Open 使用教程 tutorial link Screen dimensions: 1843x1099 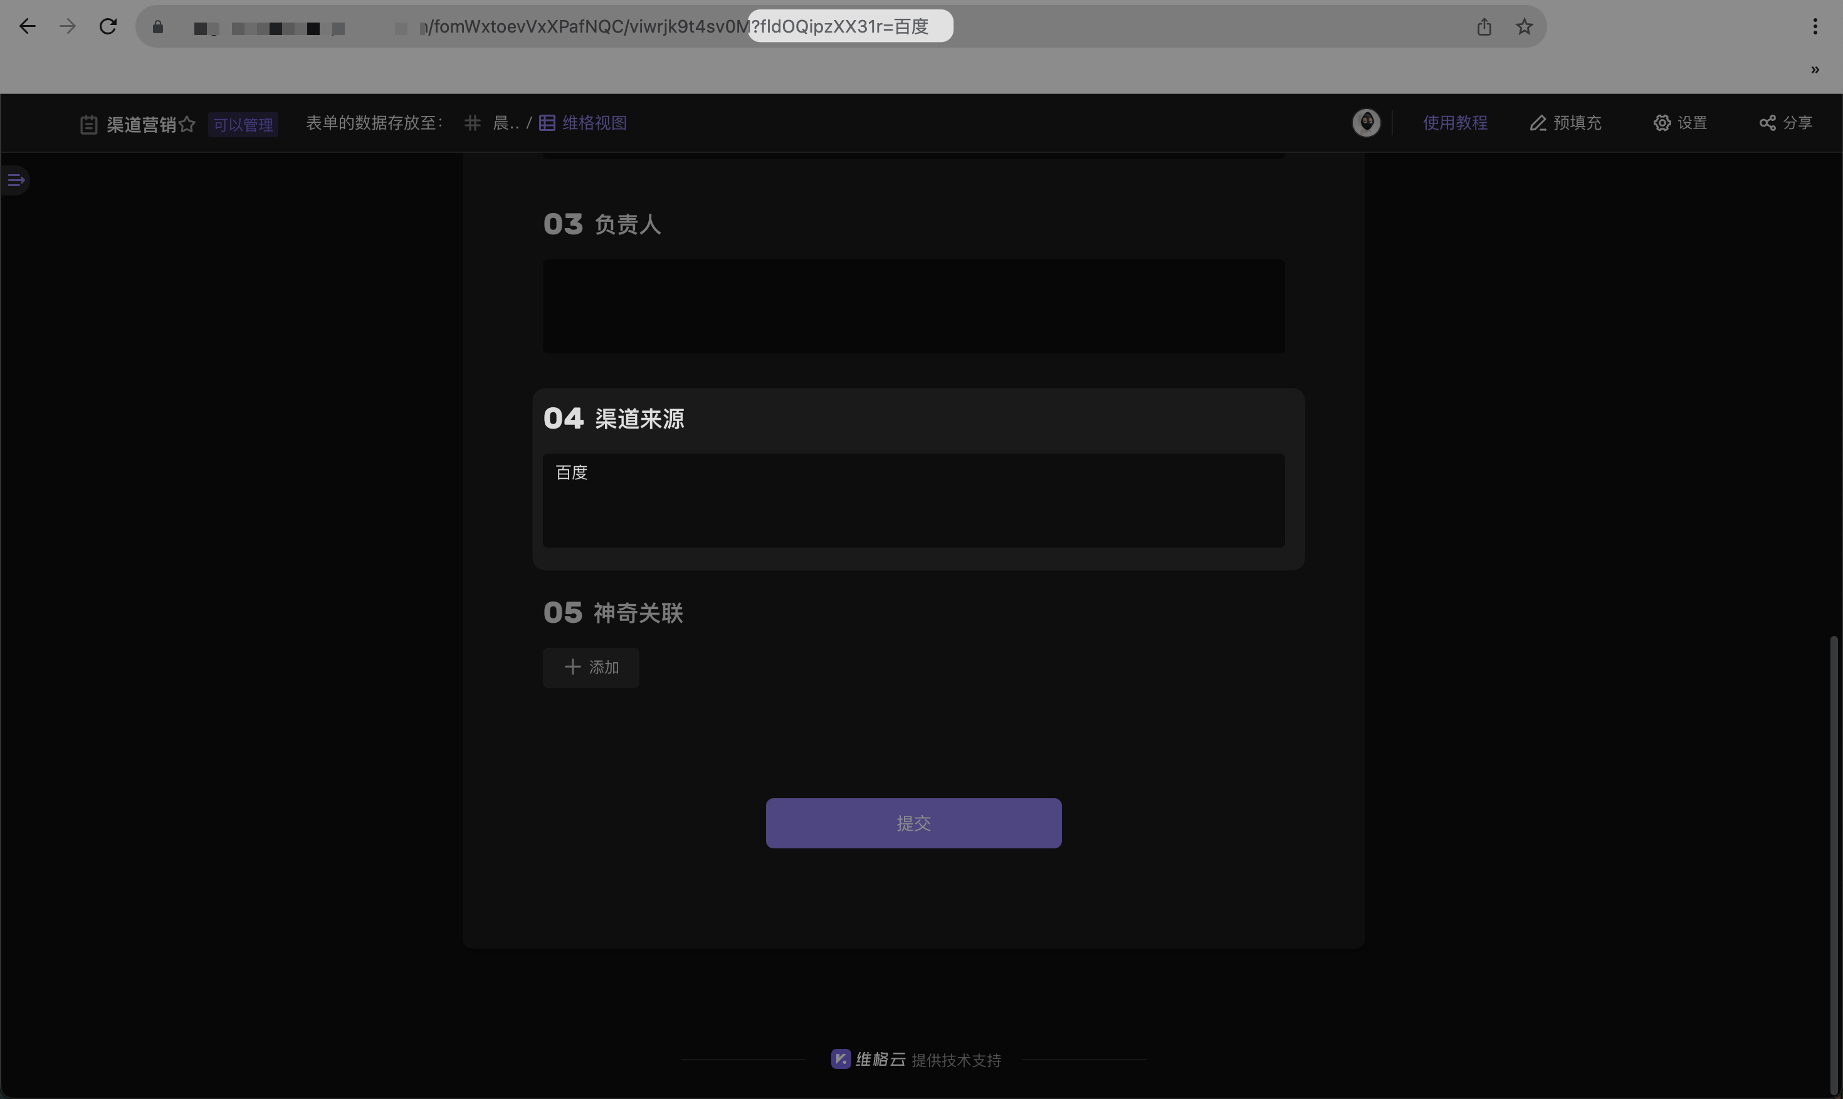point(1455,123)
